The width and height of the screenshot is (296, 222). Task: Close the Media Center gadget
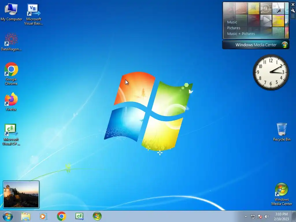[293, 5]
